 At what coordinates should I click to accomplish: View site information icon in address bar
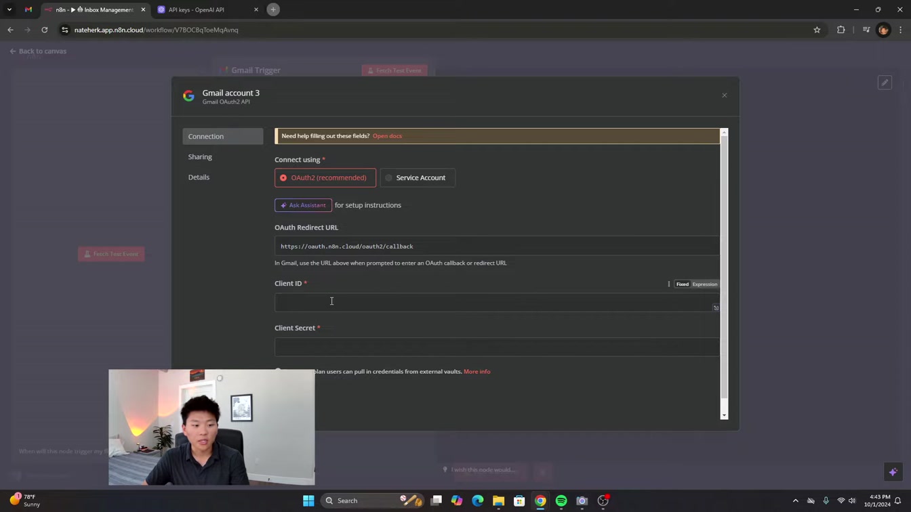pos(65,30)
